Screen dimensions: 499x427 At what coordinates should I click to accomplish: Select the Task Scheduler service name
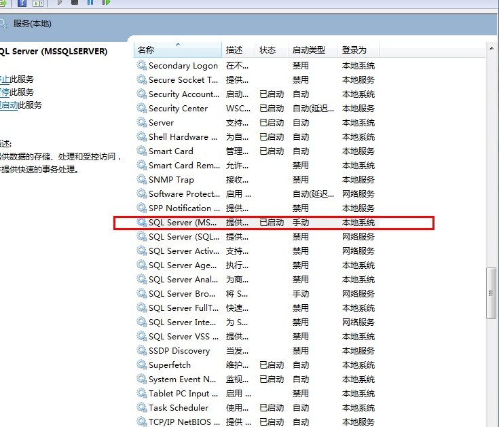tap(179, 408)
